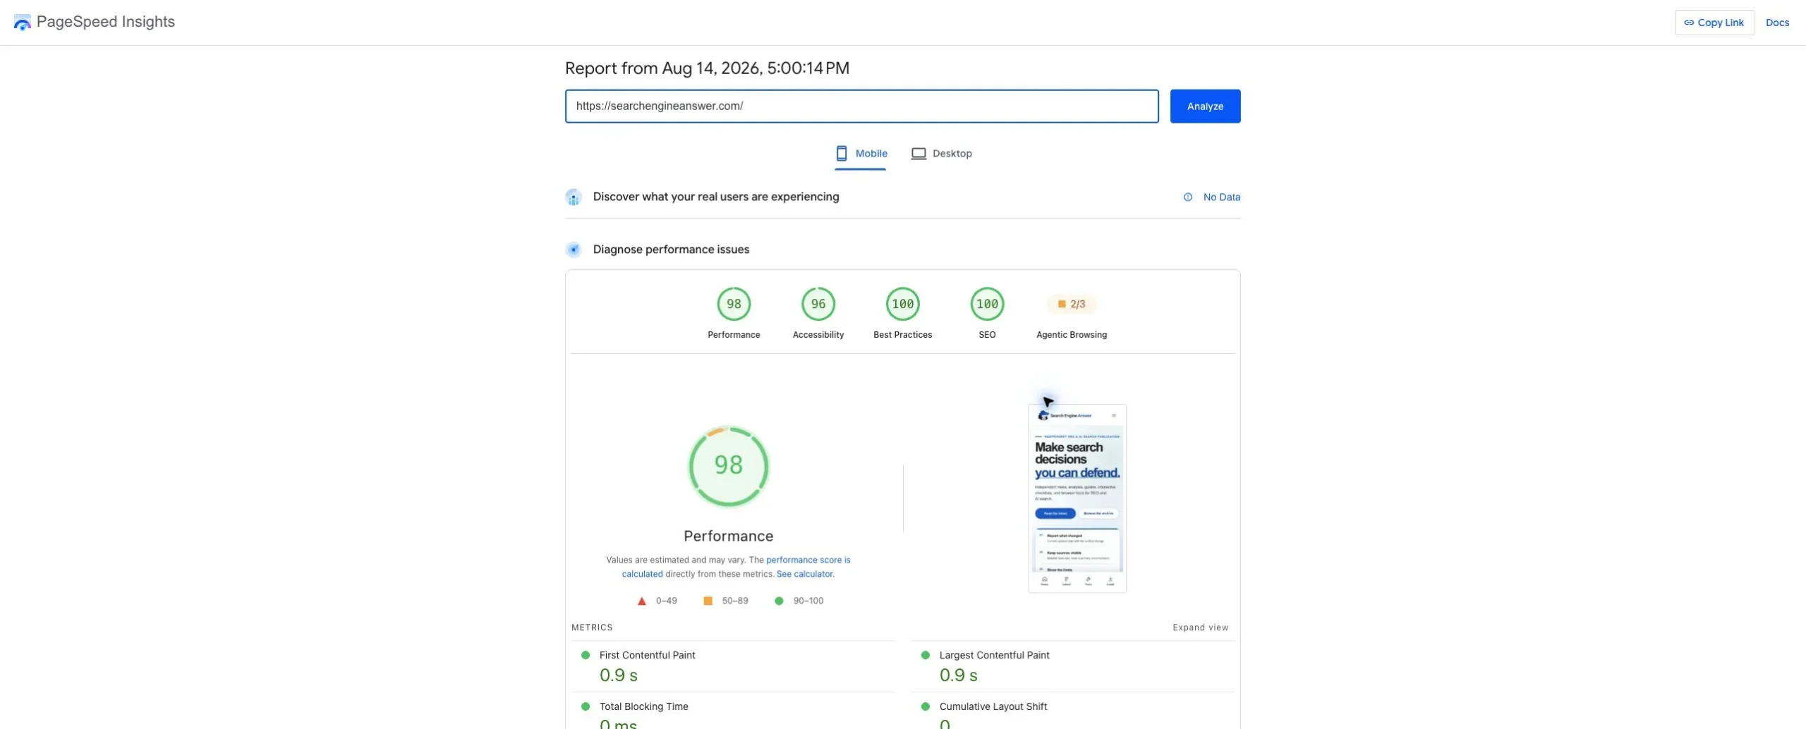Click the mobile page screenshot thumbnail
This screenshot has height=729, width=1806.
click(x=1077, y=498)
